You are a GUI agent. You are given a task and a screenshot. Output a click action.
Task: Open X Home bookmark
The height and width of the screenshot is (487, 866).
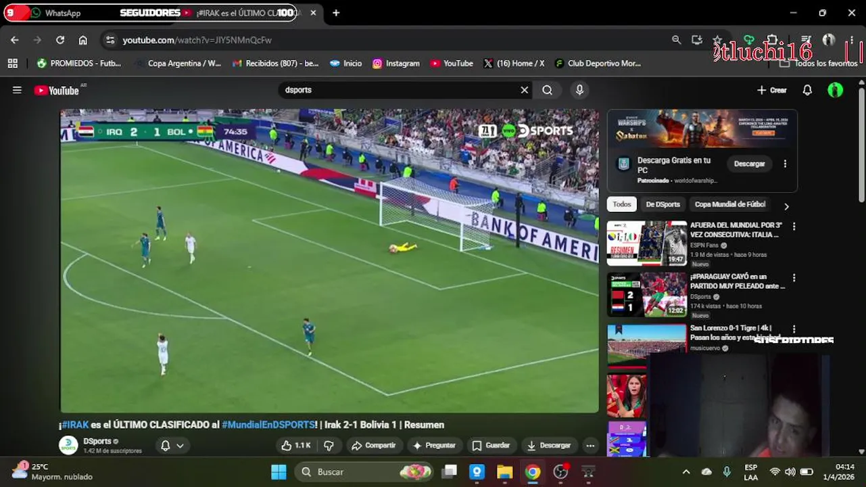tap(514, 63)
